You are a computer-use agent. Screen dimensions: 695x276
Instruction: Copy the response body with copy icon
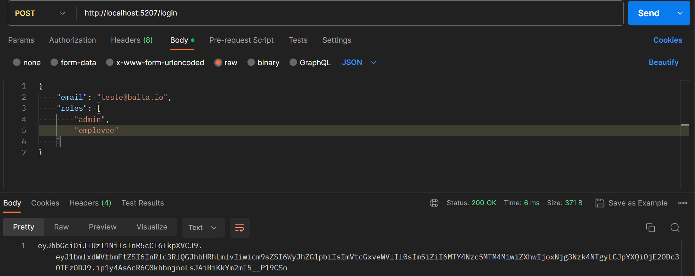pos(650,228)
